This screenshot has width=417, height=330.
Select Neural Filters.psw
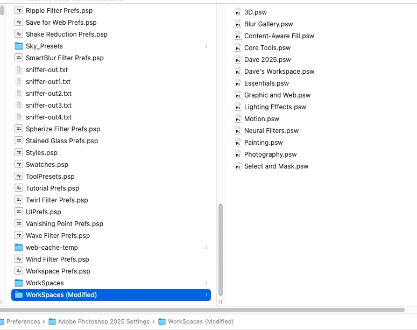point(271,131)
